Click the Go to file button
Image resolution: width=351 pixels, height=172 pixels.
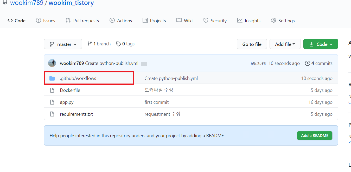click(x=252, y=44)
